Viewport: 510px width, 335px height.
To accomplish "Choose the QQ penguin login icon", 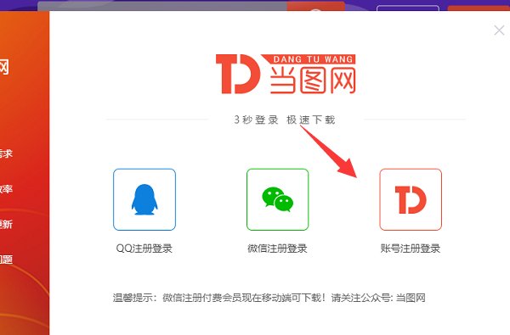I will (144, 199).
